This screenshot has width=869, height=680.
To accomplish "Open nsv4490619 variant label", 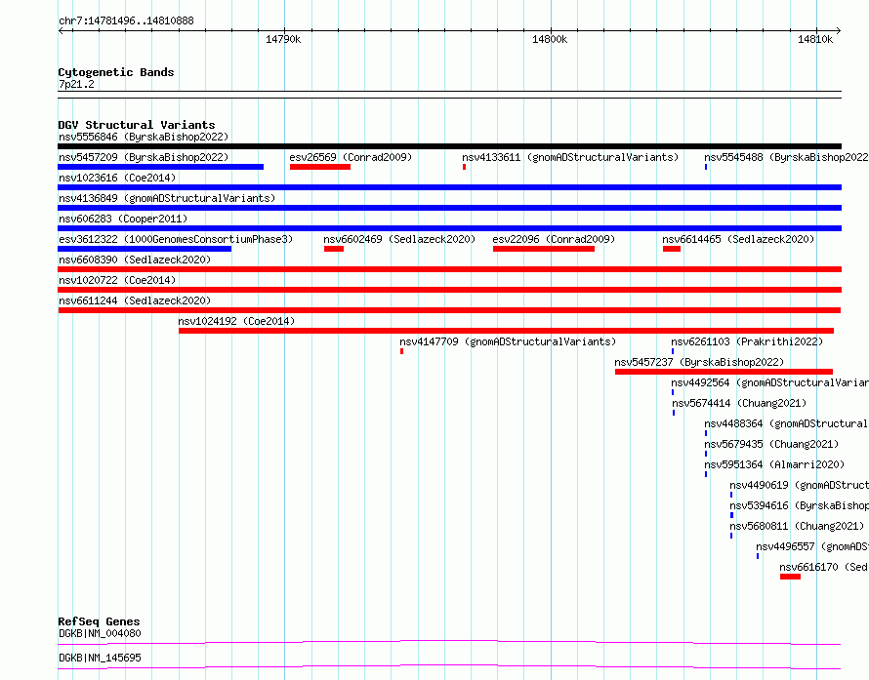I will point(799,485).
